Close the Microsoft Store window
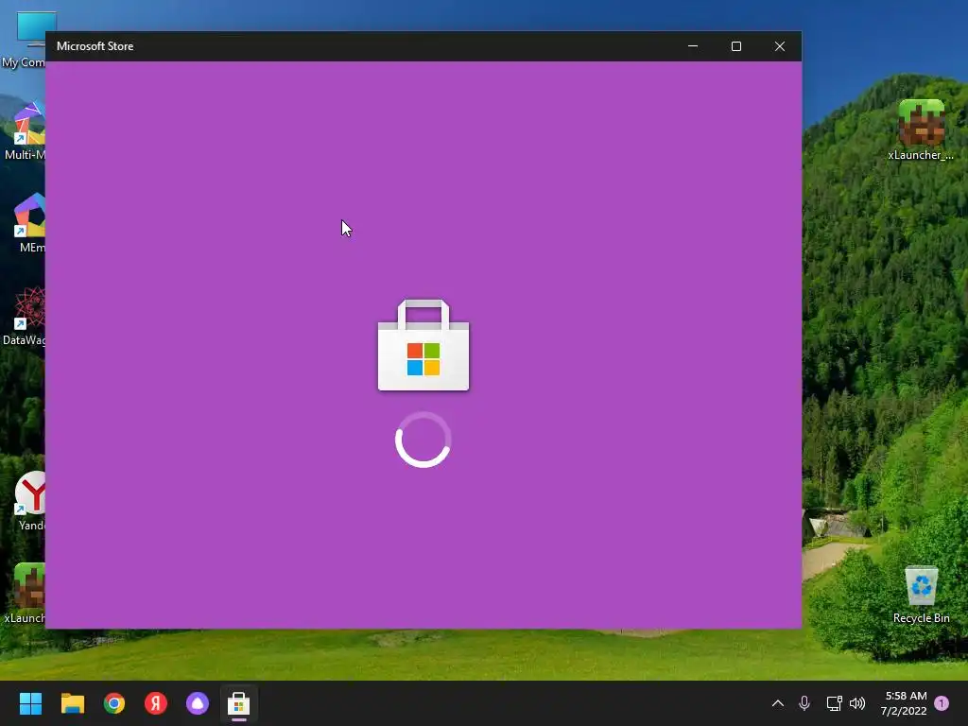The width and height of the screenshot is (968, 726). pos(780,46)
